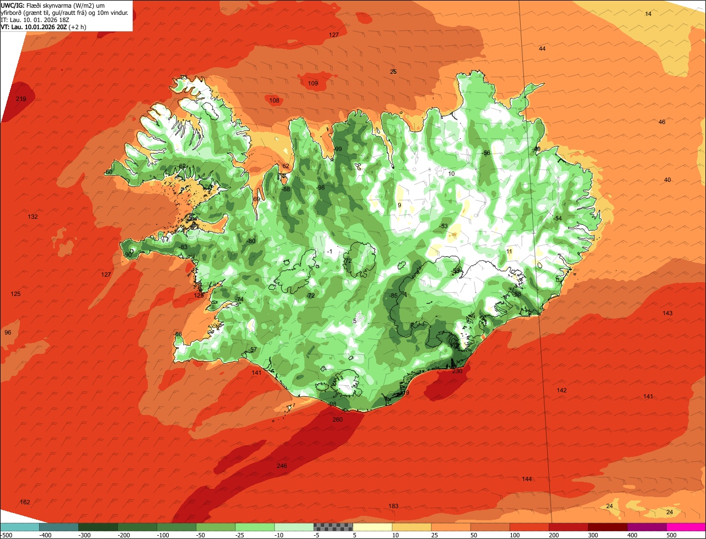The height and width of the screenshot is (539, 706).
Task: Click the '40' flux value on the map
Action: 667,180
